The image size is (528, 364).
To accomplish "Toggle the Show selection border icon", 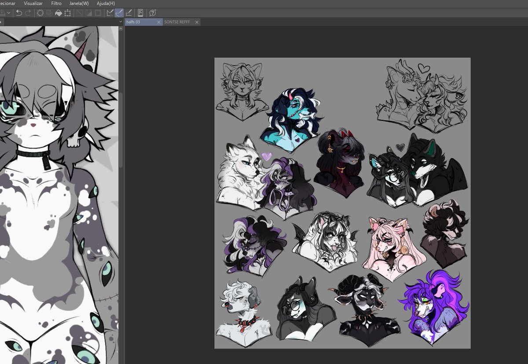I will (98, 13).
